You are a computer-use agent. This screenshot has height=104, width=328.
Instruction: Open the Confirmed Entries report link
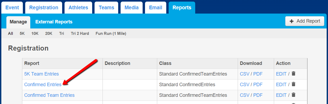tap(43, 85)
